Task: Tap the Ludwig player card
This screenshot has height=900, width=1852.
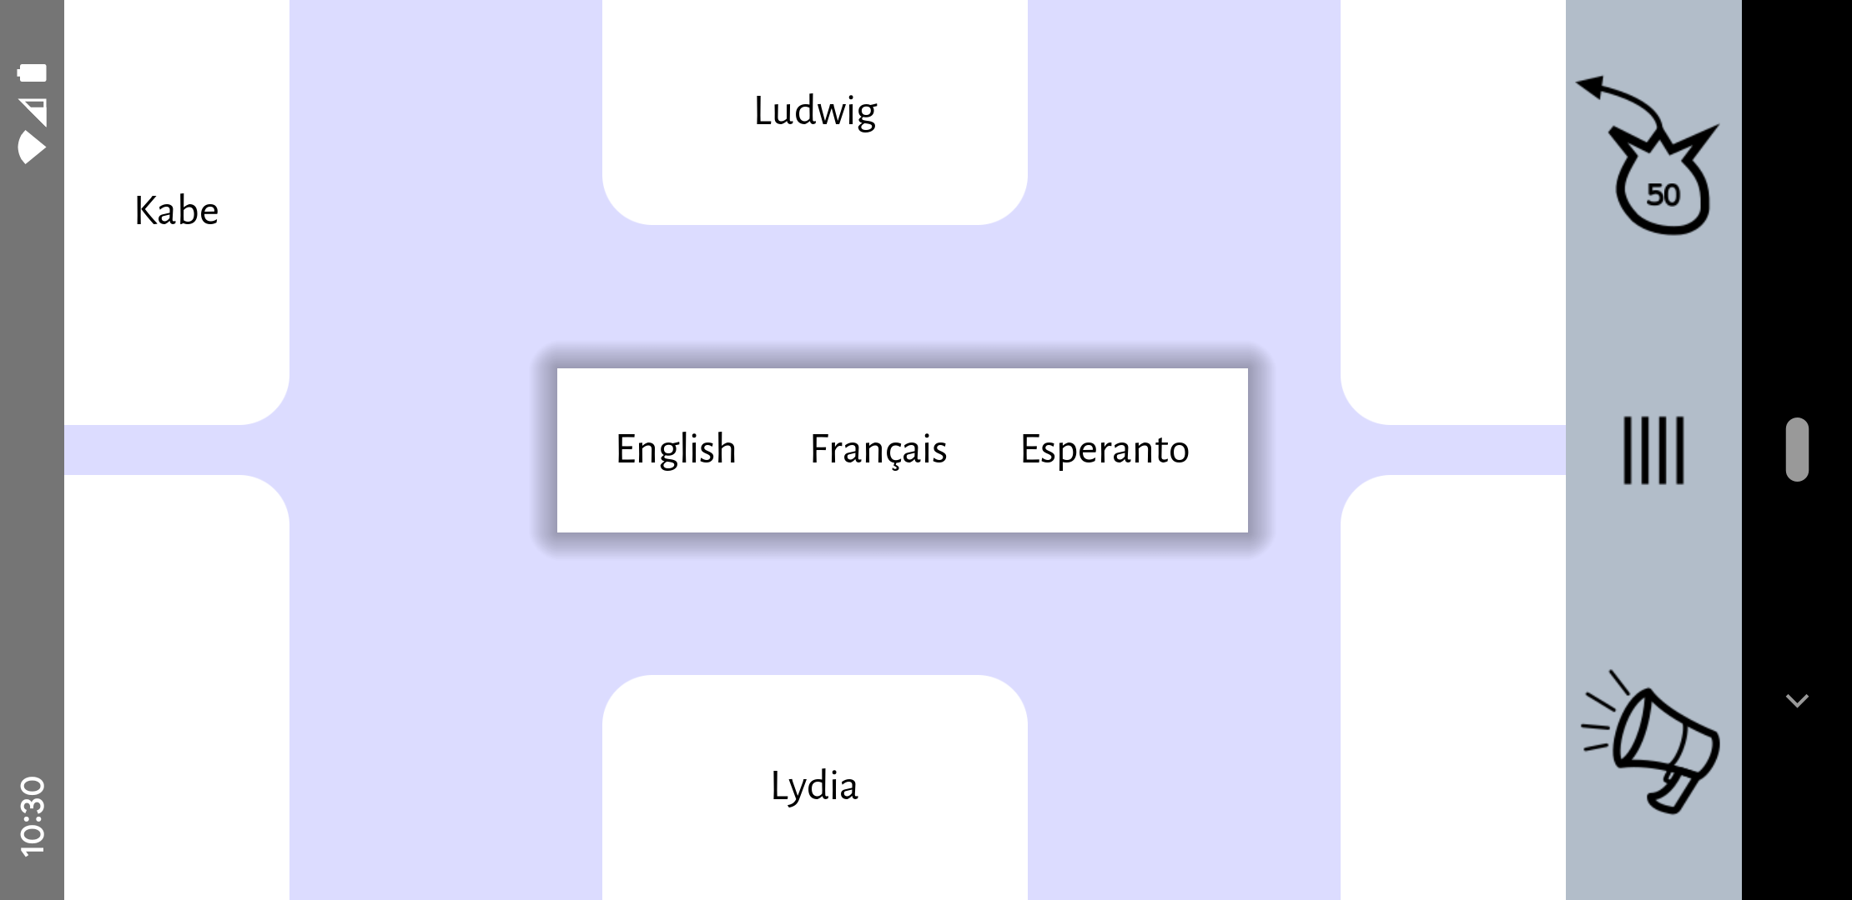Action: (815, 112)
